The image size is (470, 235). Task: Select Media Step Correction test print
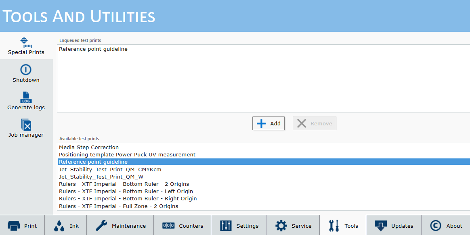[89, 147]
